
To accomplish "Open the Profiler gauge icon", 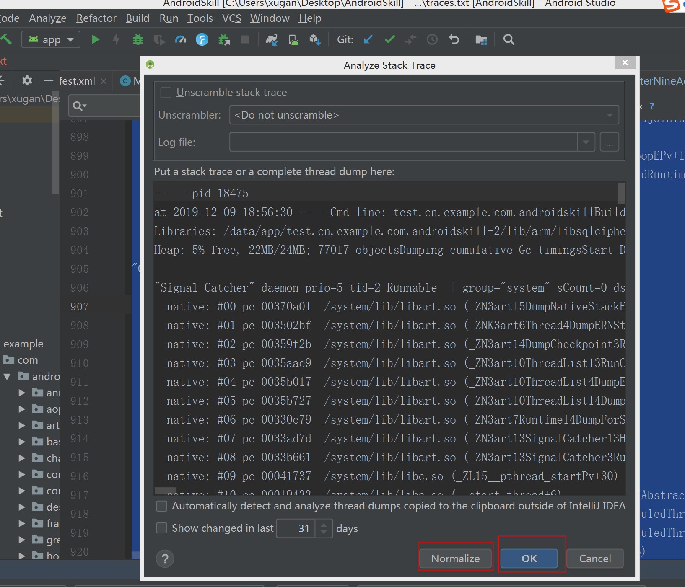I will coord(181,40).
